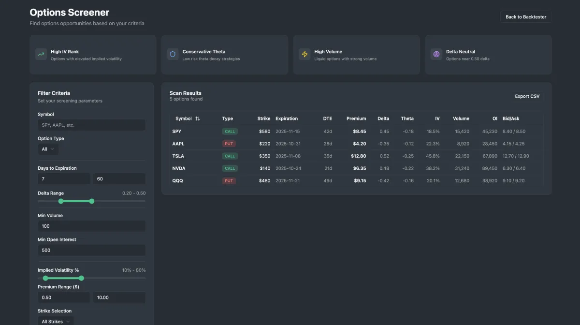The width and height of the screenshot is (580, 325).
Task: Click the minimum Days to Expiration field
Action: (x=64, y=178)
